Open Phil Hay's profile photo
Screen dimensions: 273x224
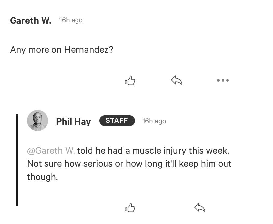38,121
